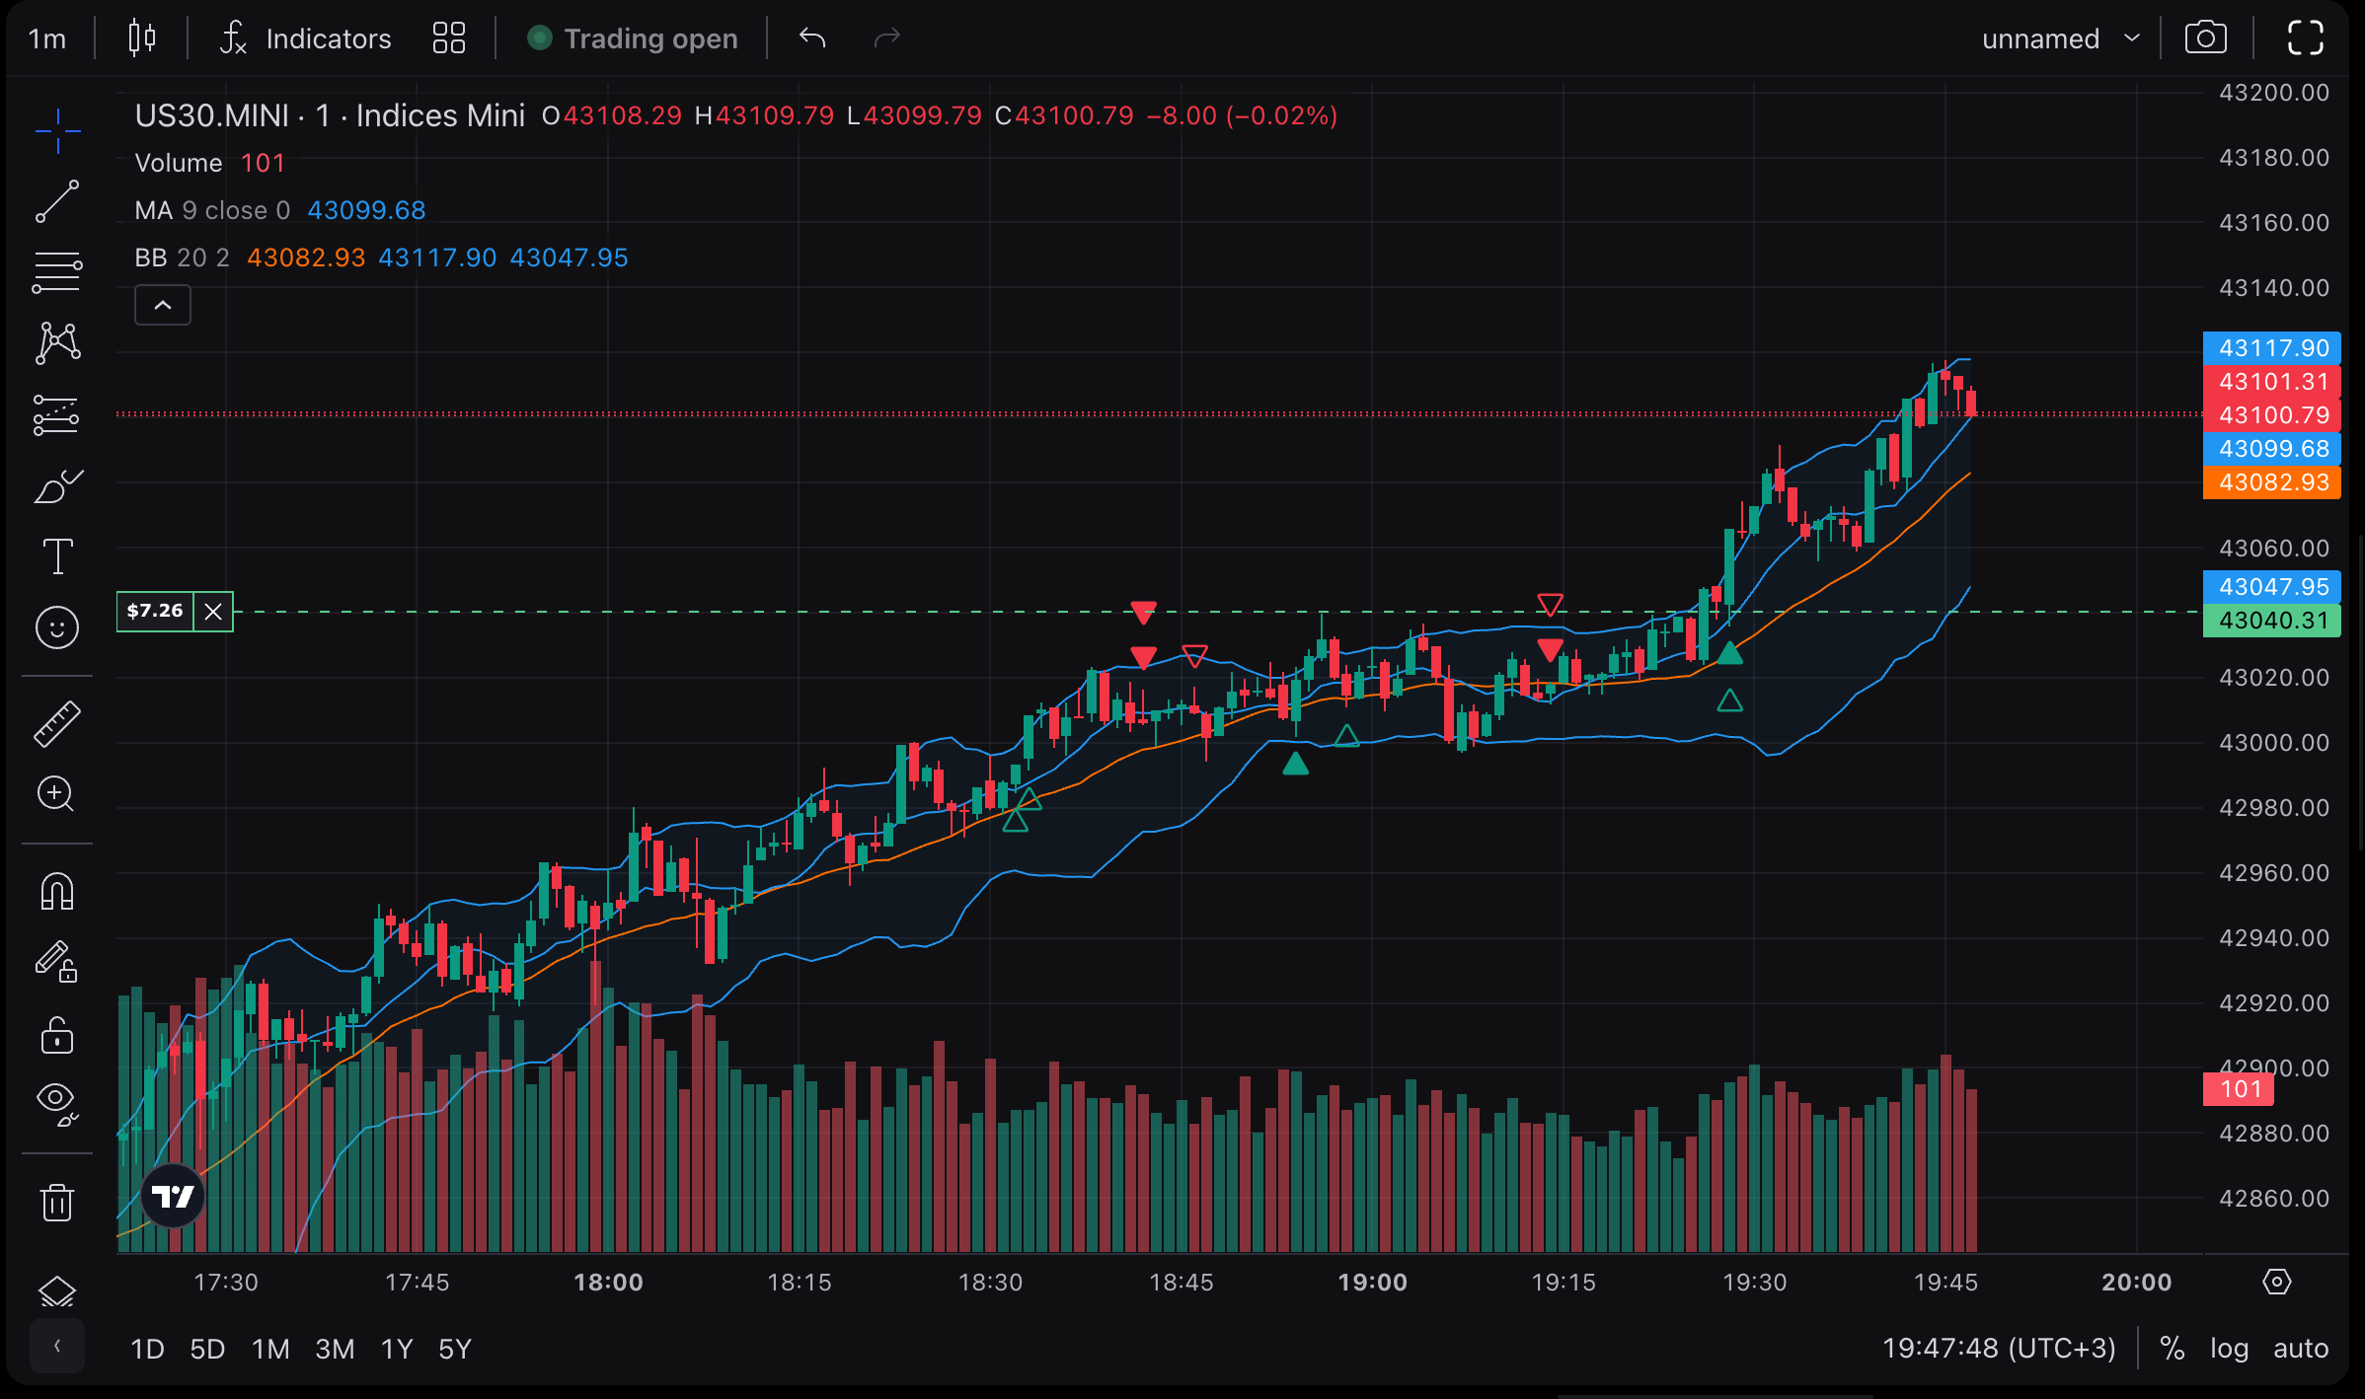Image resolution: width=2365 pixels, height=1399 pixels.
Task: Toggle stay in drawing mode
Action: click(57, 962)
